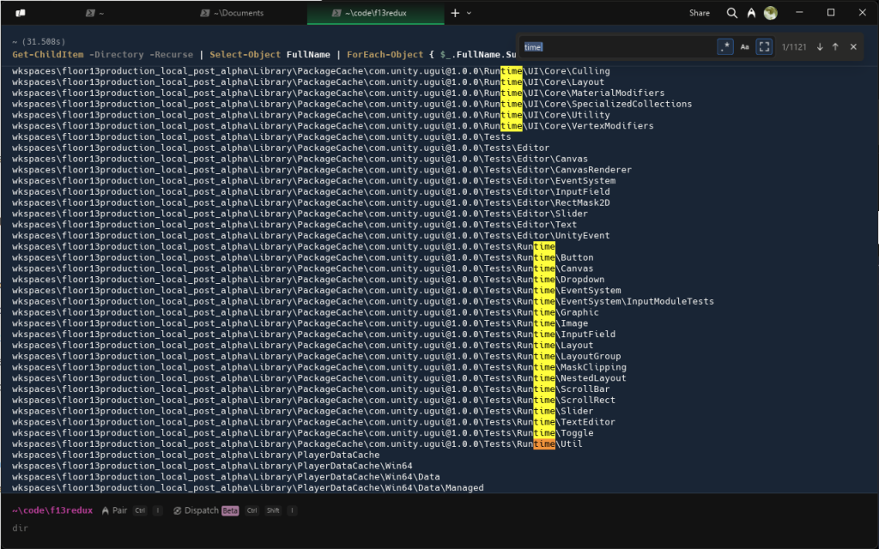Click the orange highlighted 'time' match on Util line
Image resolution: width=879 pixels, height=549 pixels.
[x=543, y=443]
